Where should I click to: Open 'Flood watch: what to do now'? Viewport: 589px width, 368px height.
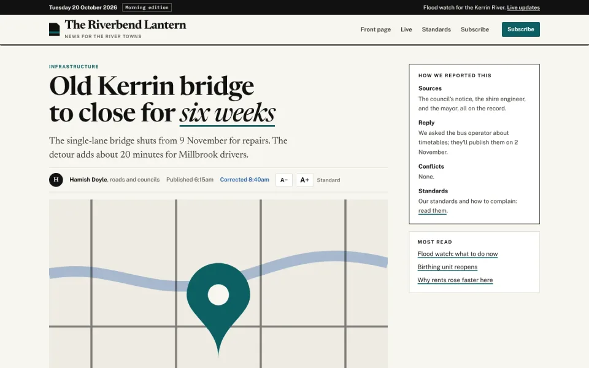pos(458,254)
